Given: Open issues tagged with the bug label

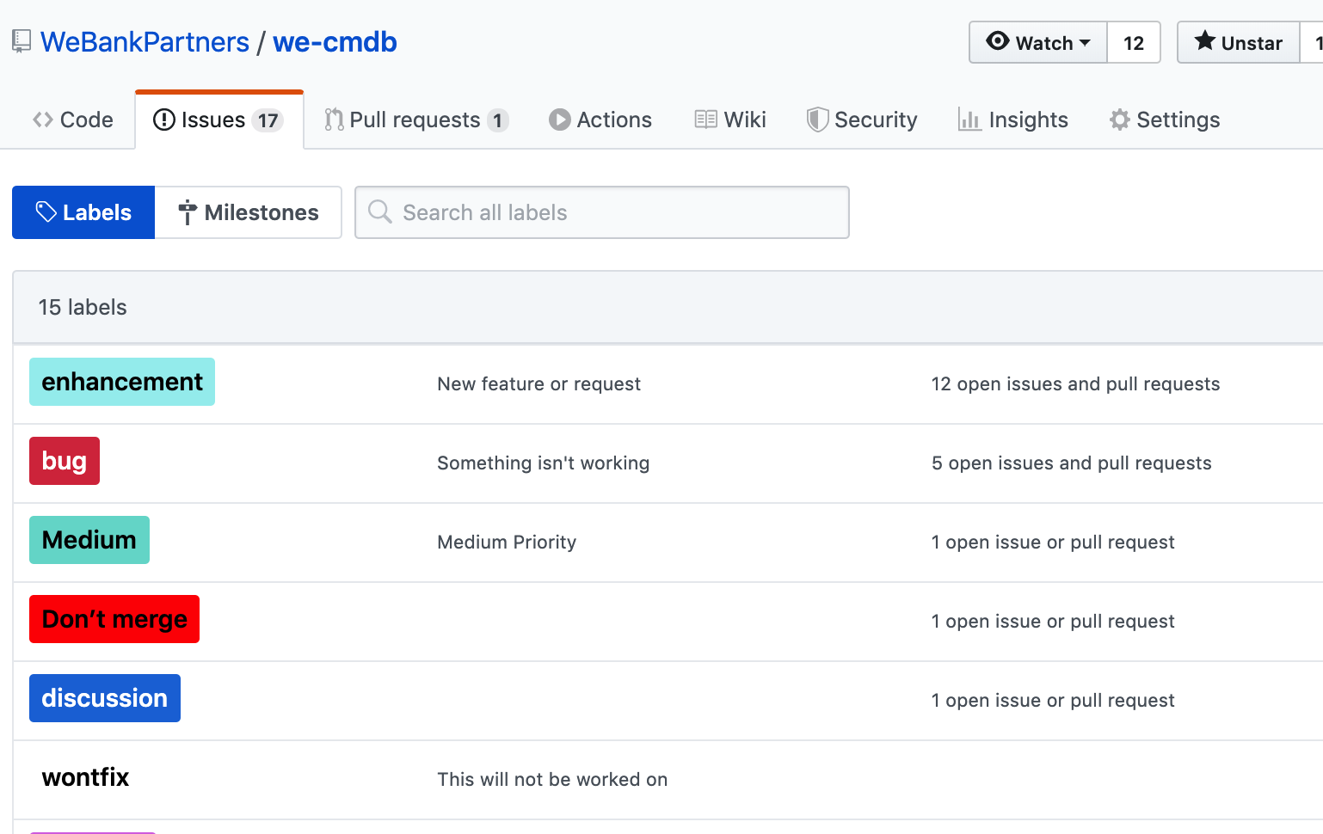Looking at the screenshot, I should [64, 461].
